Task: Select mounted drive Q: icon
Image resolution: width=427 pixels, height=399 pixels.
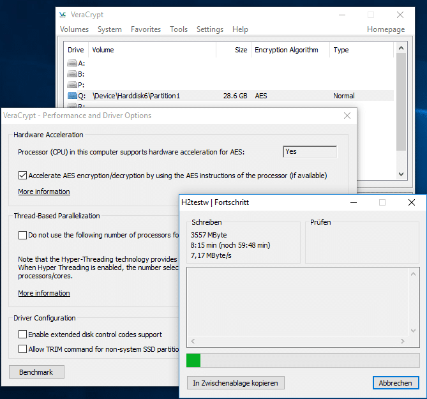Action: 72,96
